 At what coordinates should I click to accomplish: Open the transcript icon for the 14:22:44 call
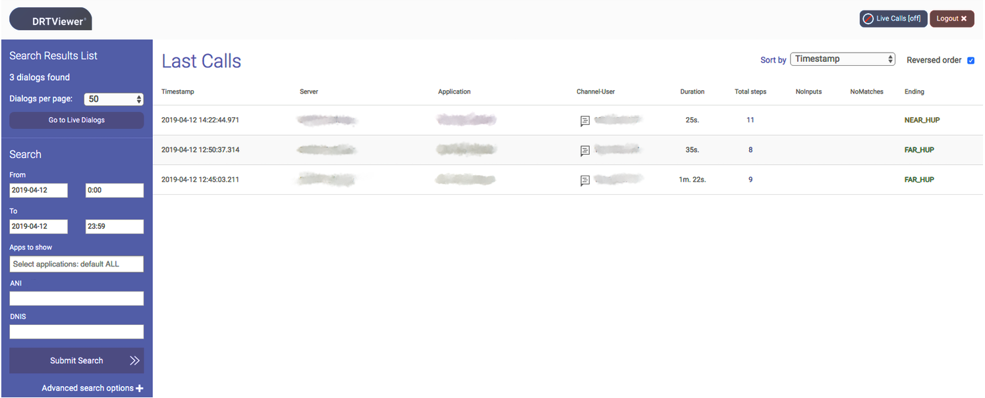584,120
